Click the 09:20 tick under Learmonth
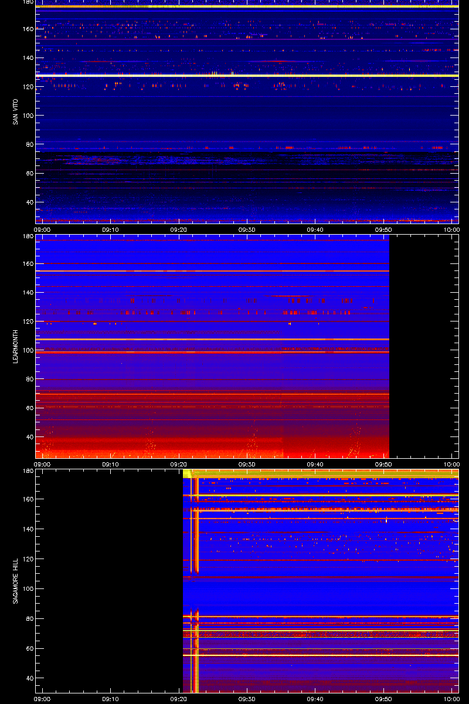Viewport: 469px width, 704px height. coord(179,464)
